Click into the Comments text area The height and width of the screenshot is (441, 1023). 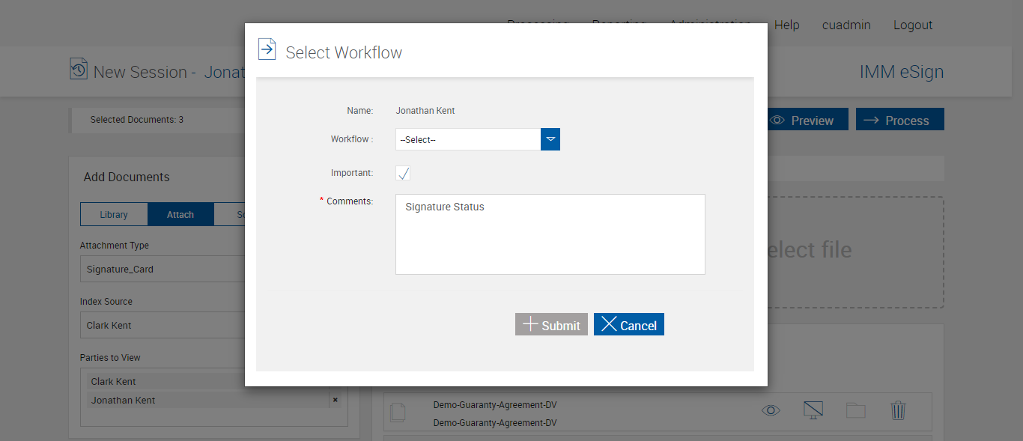550,234
